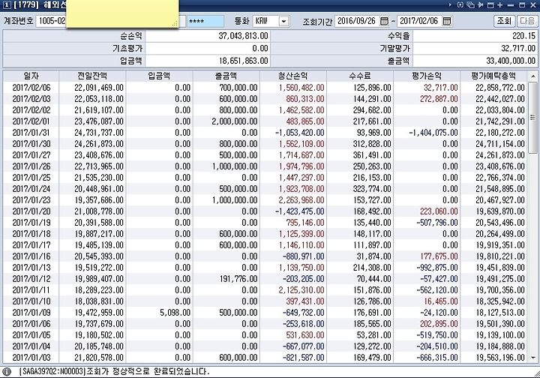The height and width of the screenshot is (378, 540).
Task: Click deposit amount 5,098.00
Action: click(175, 313)
